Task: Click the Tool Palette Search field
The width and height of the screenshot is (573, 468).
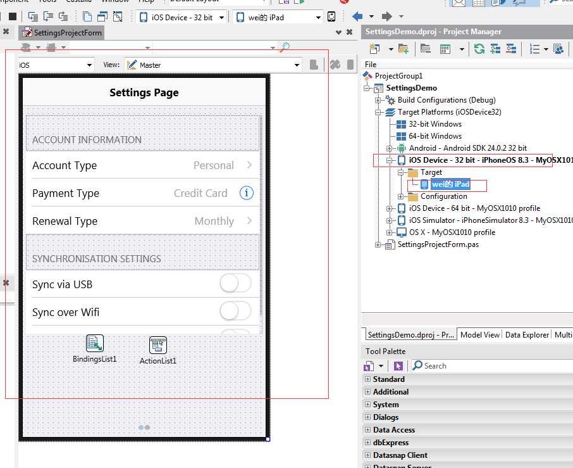Action: [x=491, y=365]
